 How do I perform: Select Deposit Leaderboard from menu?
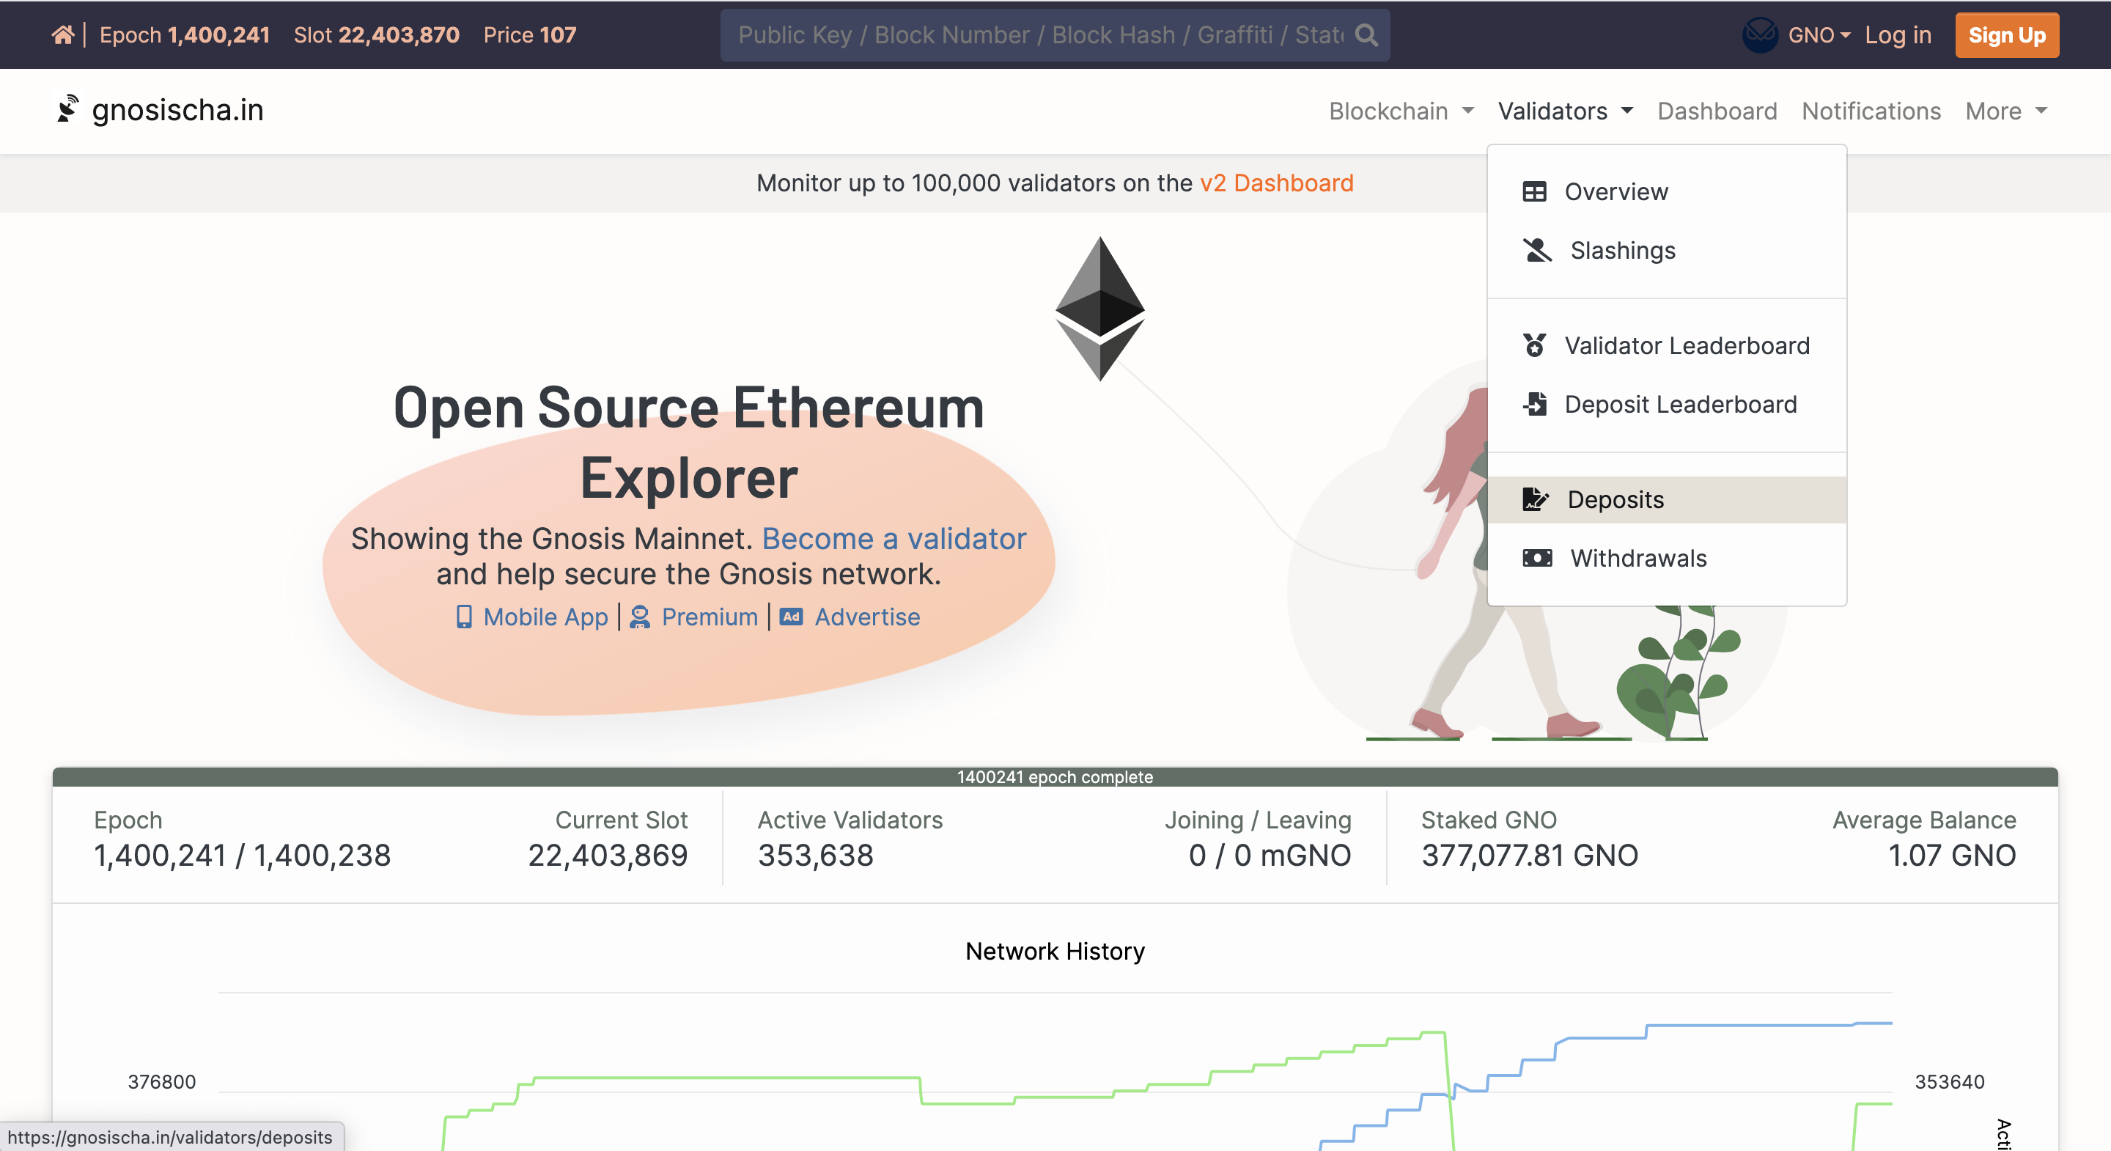pyautogui.click(x=1680, y=404)
